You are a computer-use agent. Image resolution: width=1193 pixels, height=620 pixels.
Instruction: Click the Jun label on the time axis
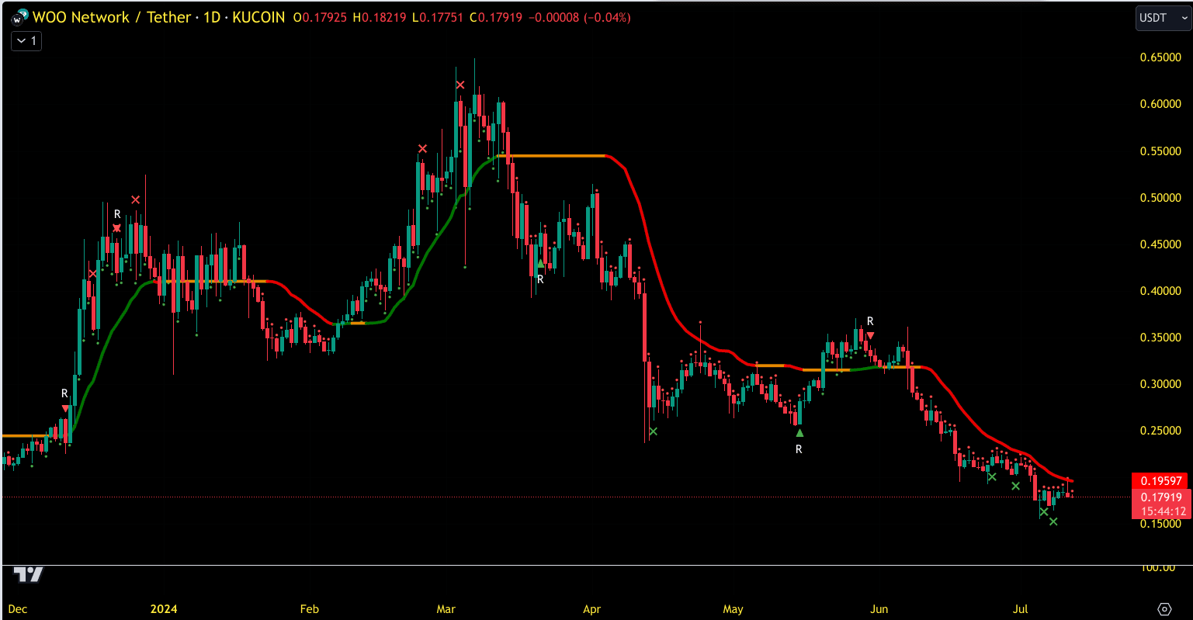879,609
